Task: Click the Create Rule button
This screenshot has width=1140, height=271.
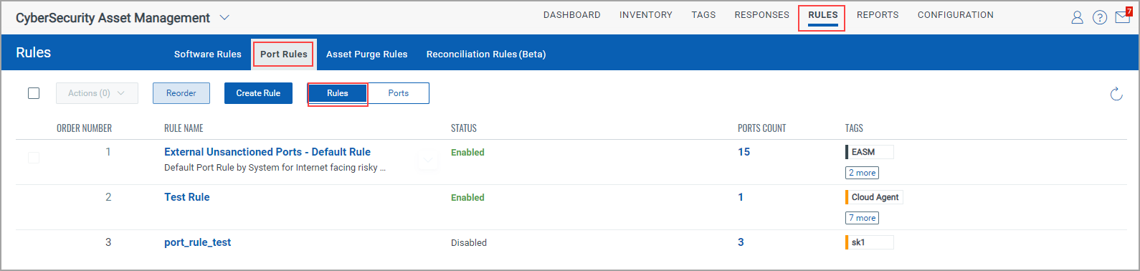Action: pyautogui.click(x=258, y=93)
